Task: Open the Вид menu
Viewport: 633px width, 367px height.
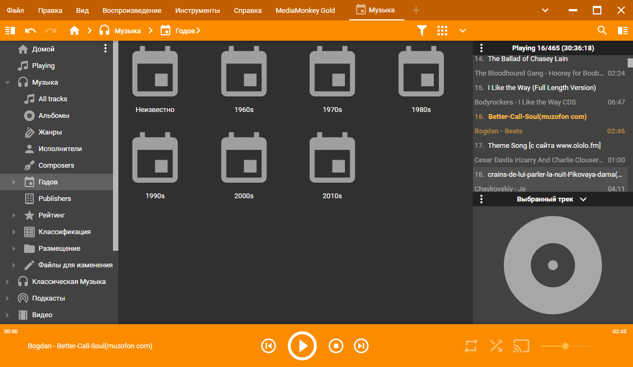Action: click(82, 11)
